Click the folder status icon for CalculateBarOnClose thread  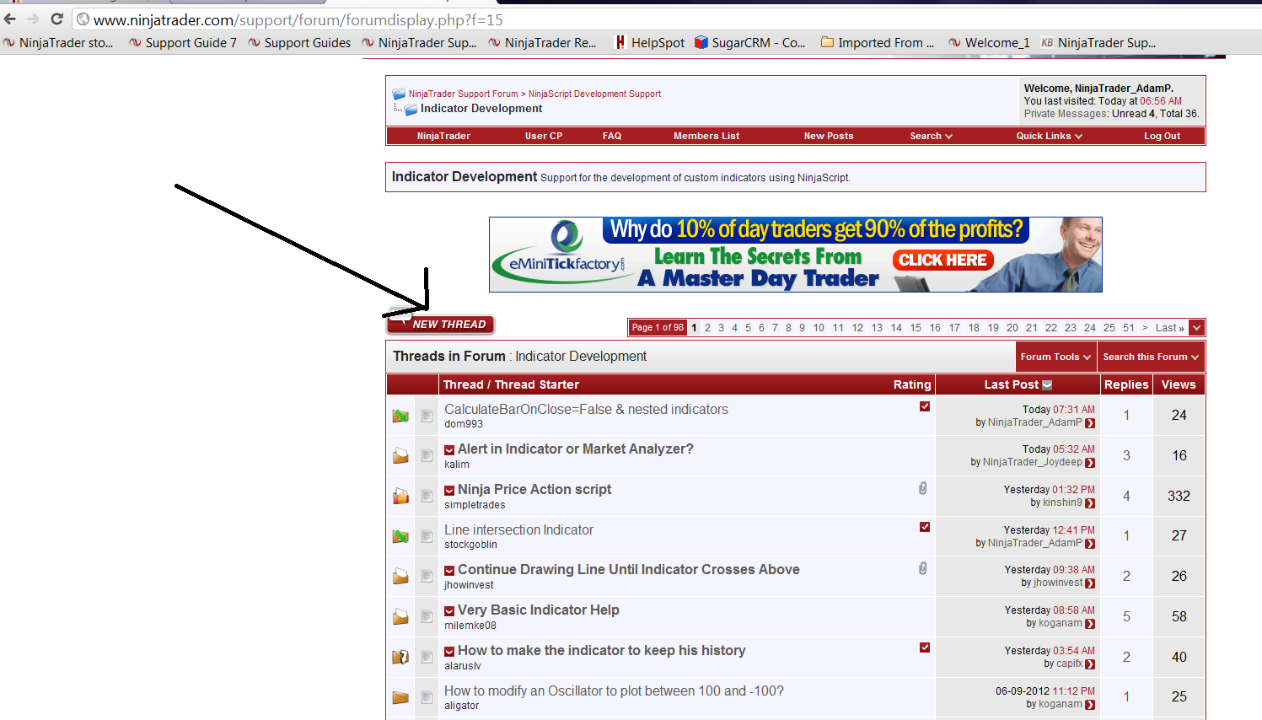(400, 416)
